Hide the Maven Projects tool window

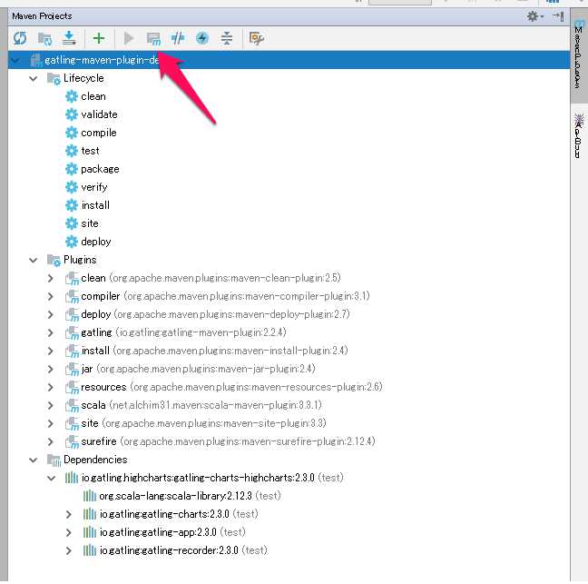pos(558,16)
